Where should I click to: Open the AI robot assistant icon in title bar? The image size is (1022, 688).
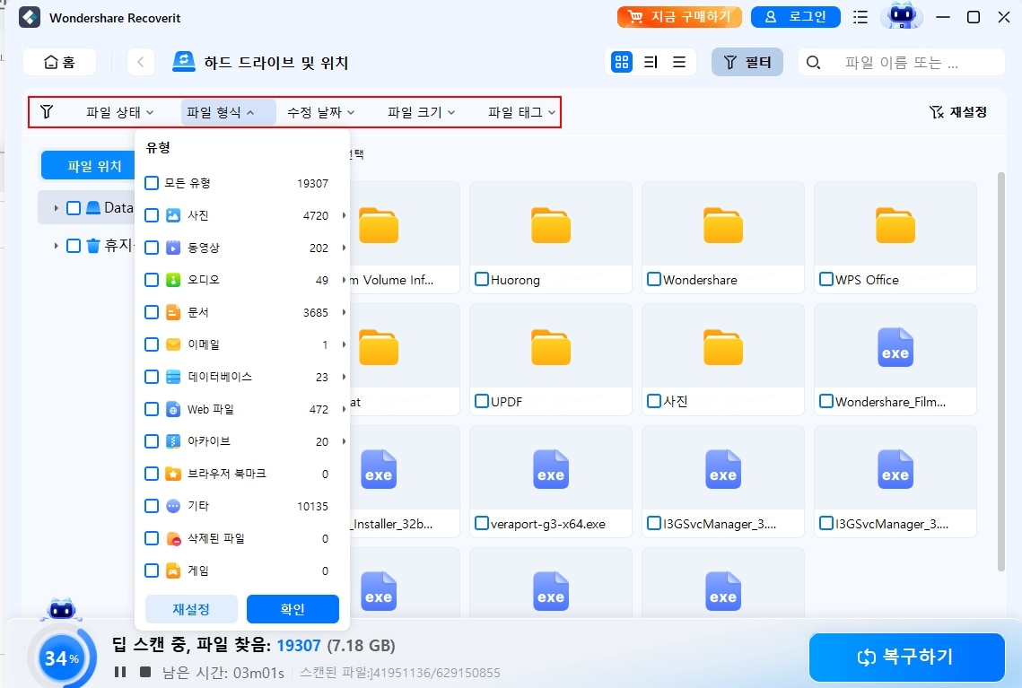click(902, 16)
